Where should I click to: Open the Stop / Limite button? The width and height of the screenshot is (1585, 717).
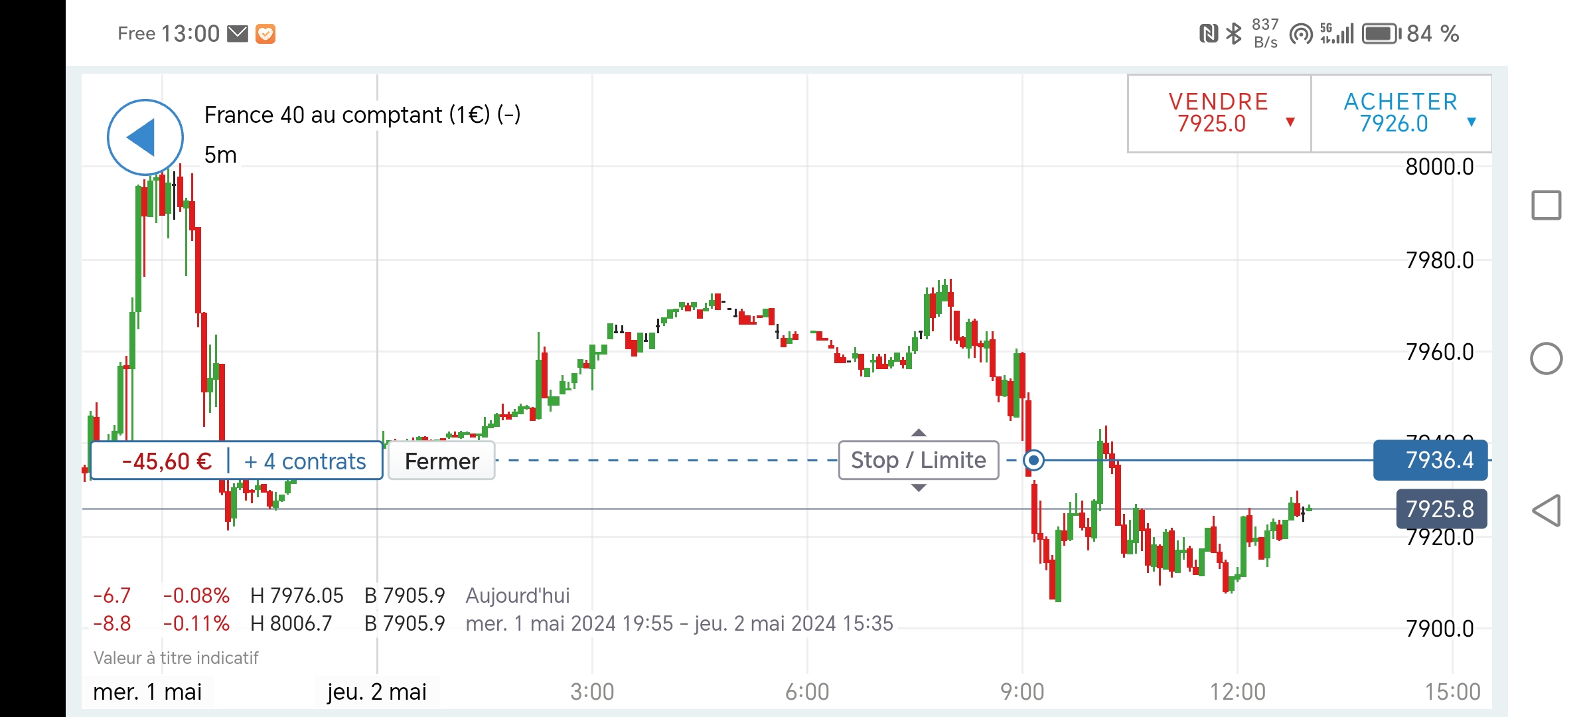[x=919, y=460]
